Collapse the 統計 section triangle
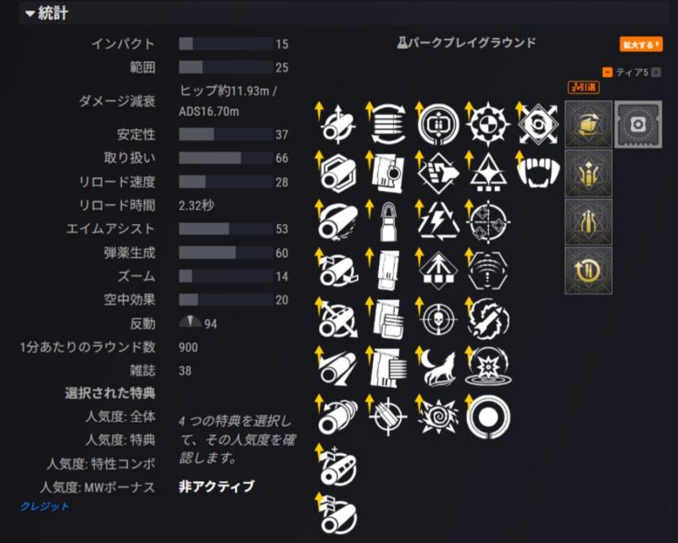Image resolution: width=678 pixels, height=543 pixels. (x=30, y=14)
